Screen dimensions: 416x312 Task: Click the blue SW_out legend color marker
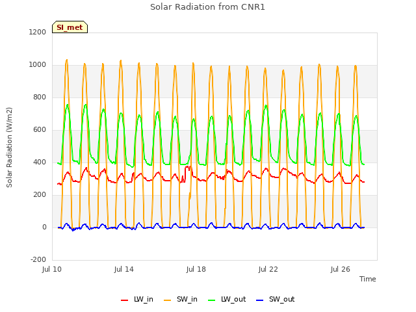260,300
